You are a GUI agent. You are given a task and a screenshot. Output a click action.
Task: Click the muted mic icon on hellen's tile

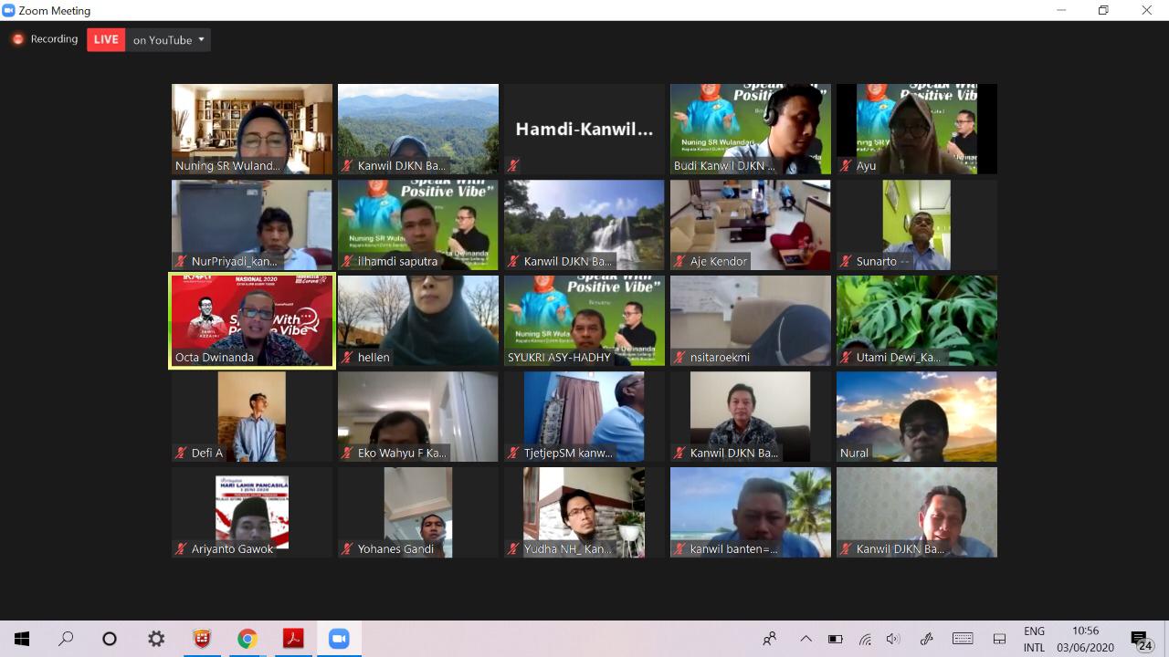coord(347,358)
